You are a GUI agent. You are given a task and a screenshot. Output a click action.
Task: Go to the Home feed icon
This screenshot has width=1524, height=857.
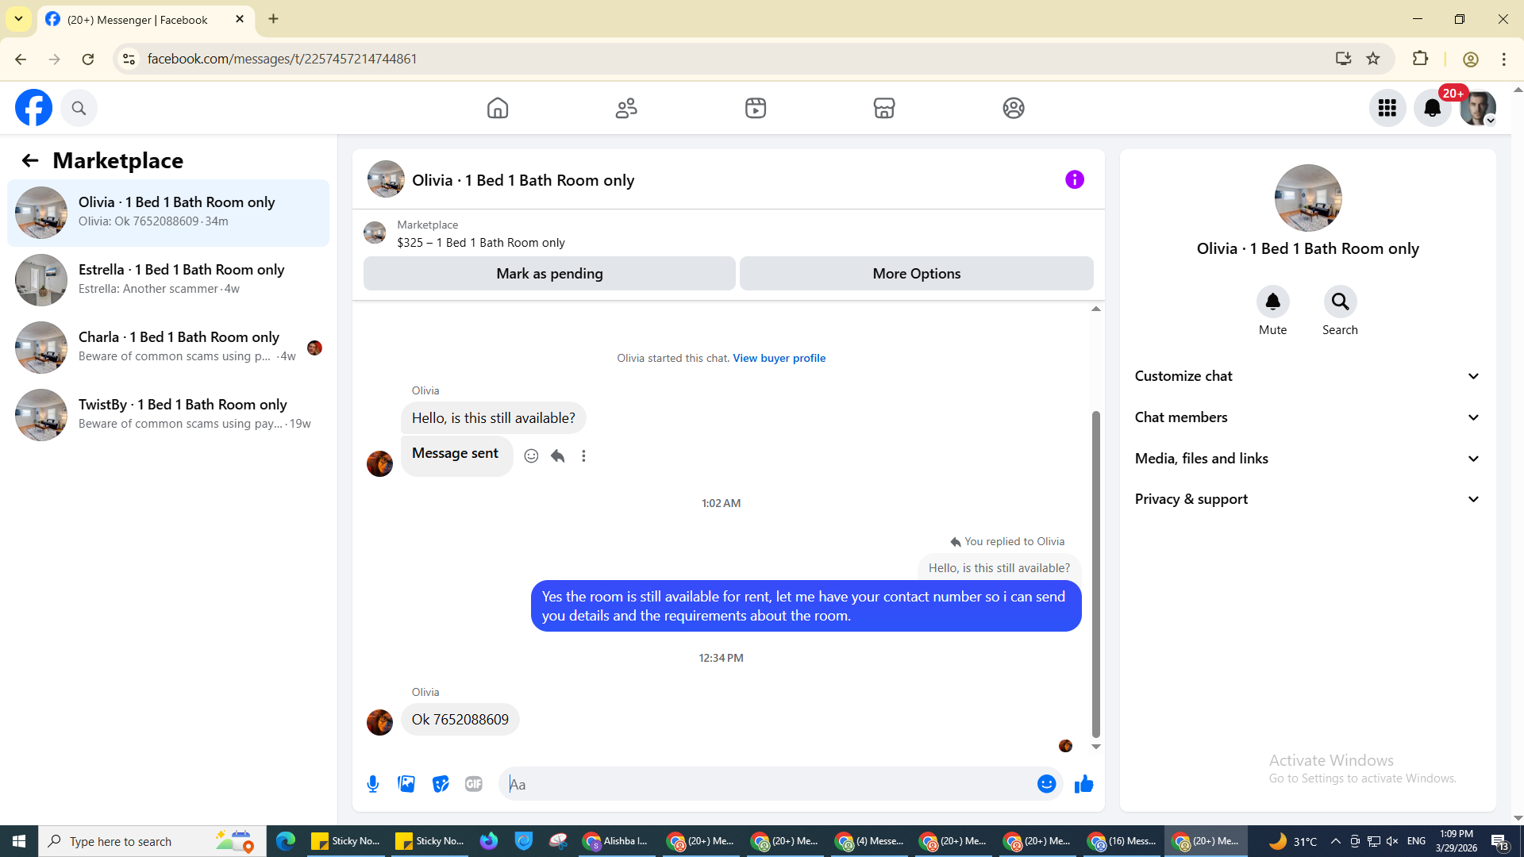point(498,108)
